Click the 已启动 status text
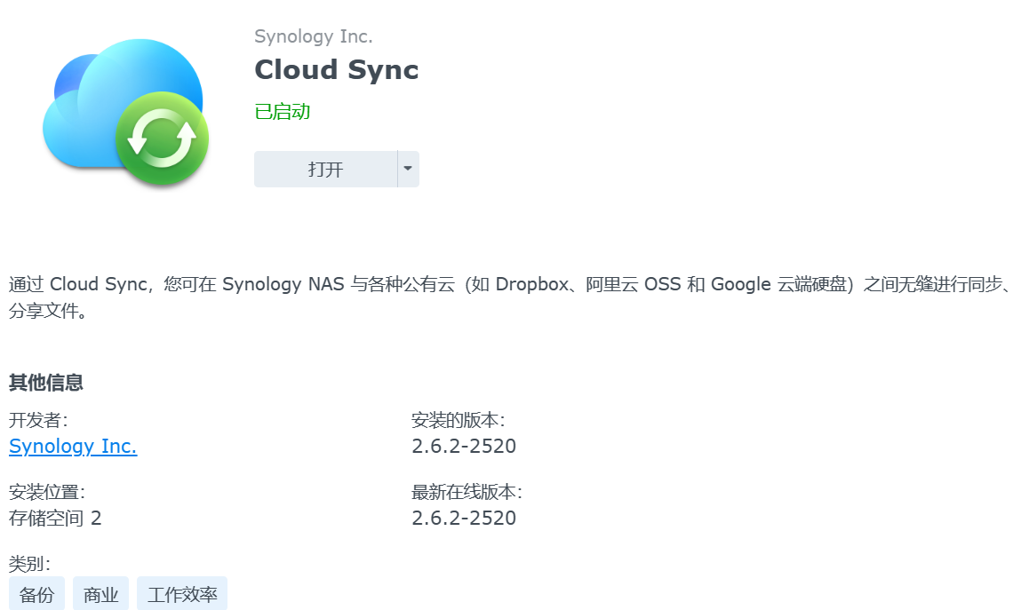Viewport: 1013px width, 610px height. pyautogui.click(x=283, y=112)
